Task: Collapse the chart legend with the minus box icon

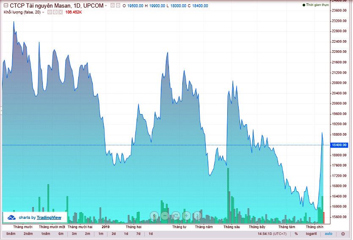Action: 5,5
